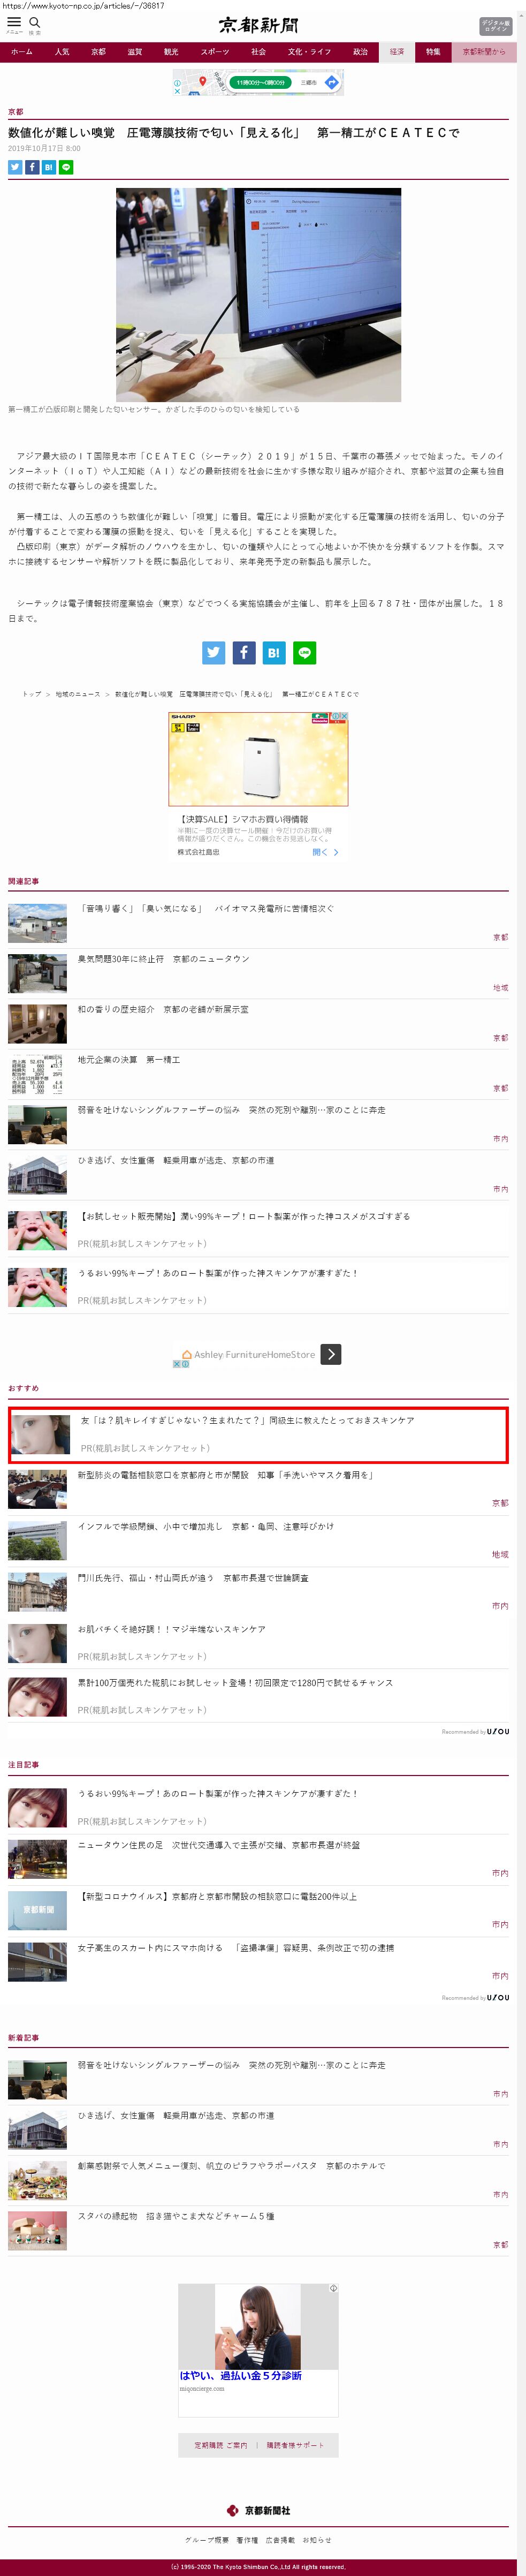Select the 滋賀 navigation tab

(135, 52)
